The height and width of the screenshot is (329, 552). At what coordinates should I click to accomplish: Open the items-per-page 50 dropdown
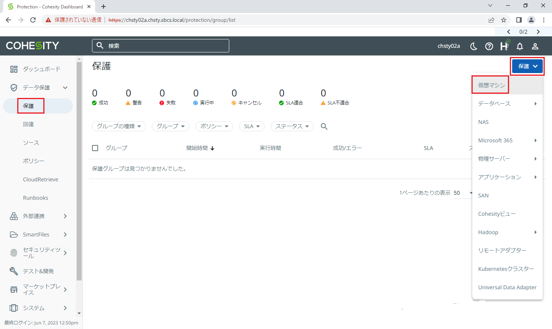463,193
